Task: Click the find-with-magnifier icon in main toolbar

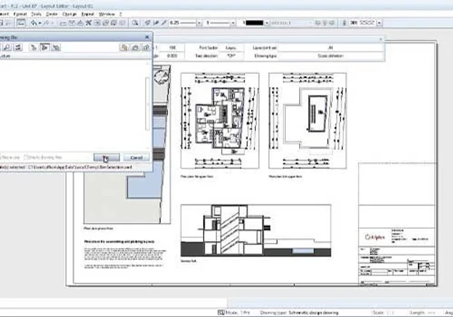Action: (x=135, y=23)
